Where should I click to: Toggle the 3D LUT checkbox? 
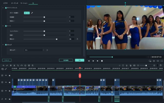pyautogui.click(x=6, y=45)
